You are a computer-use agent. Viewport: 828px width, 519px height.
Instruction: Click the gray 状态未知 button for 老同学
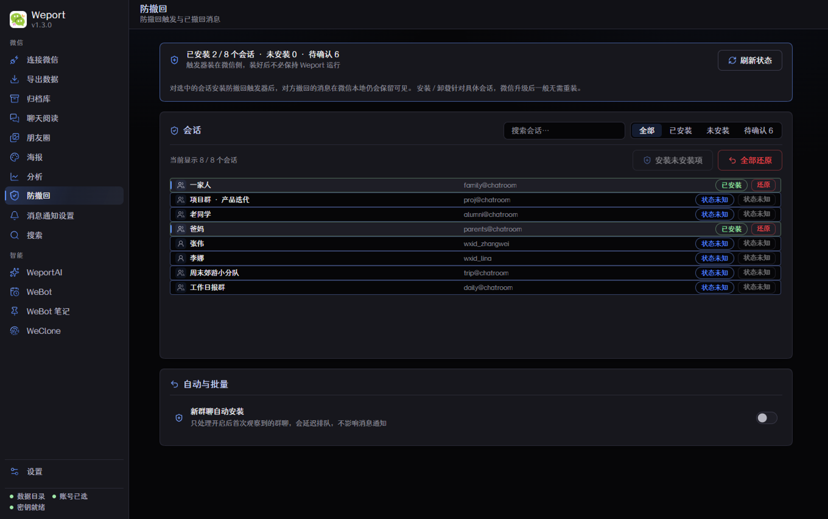click(756, 214)
